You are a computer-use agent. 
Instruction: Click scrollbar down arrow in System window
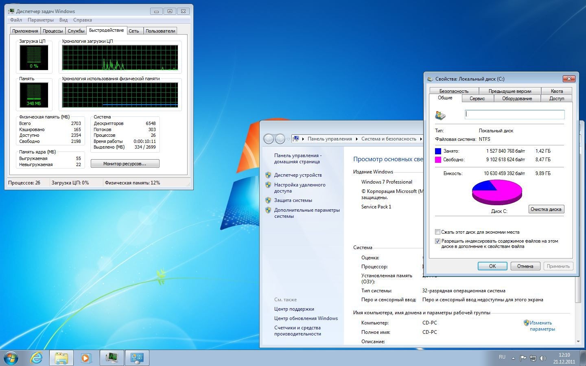pos(578,341)
